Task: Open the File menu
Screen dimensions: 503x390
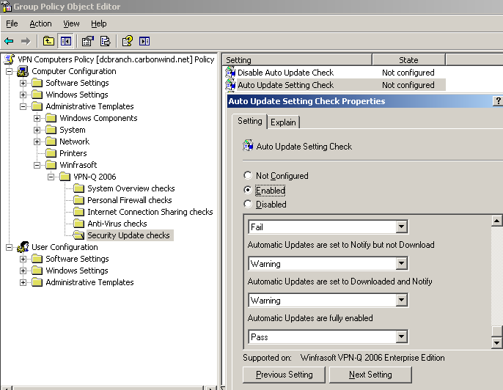Action: (x=12, y=23)
